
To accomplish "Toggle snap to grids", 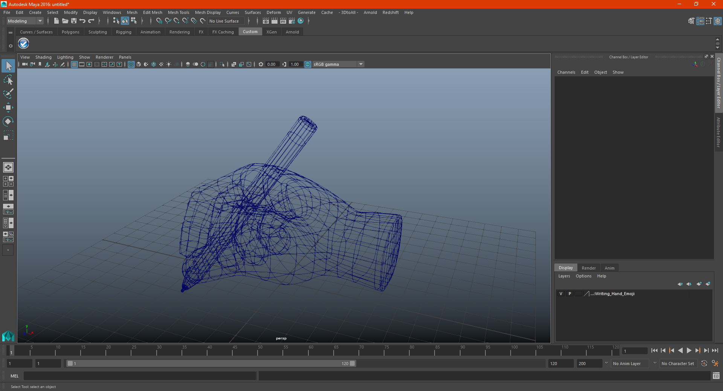I will [159, 21].
